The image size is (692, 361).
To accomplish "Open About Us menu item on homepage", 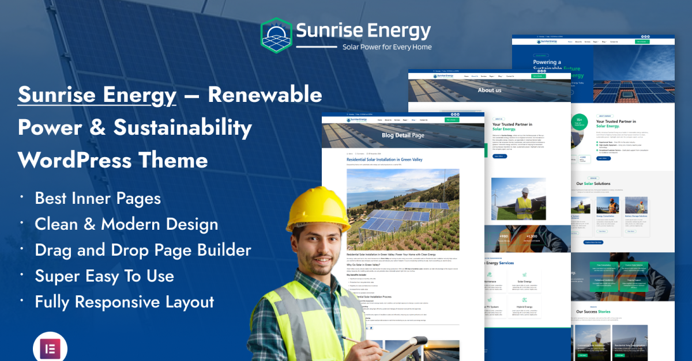I will (578, 41).
